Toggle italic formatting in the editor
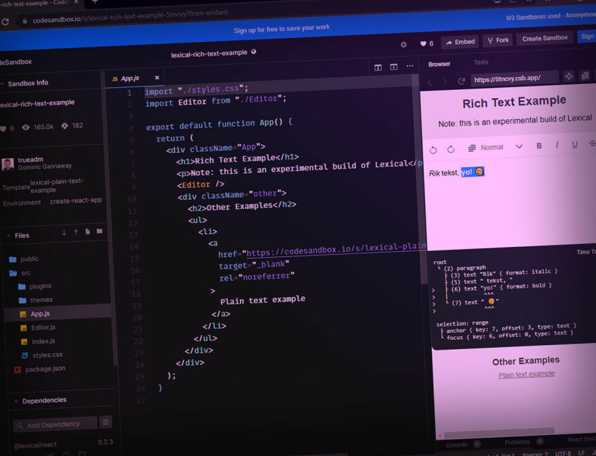The image size is (596, 456). (x=557, y=145)
